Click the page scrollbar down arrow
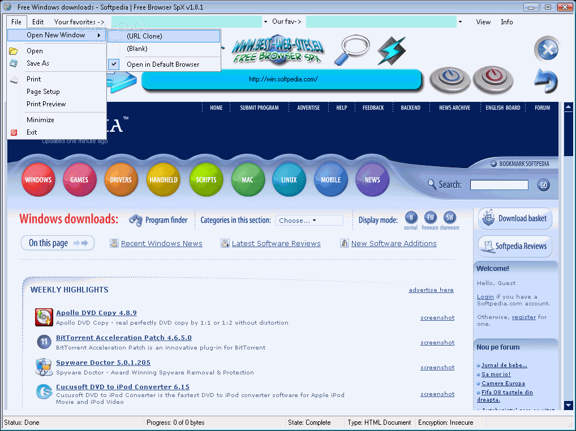Screen dimensions: 576x431 pos(568,406)
